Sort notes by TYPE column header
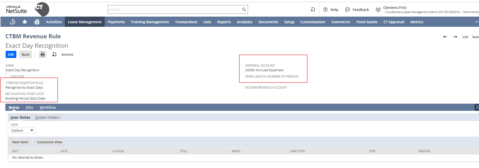479x168 pixels. (x=372, y=151)
